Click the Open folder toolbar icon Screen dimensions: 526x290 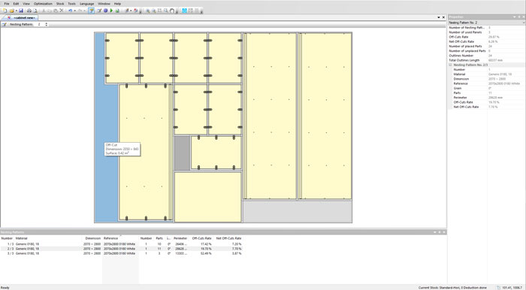coord(12,11)
